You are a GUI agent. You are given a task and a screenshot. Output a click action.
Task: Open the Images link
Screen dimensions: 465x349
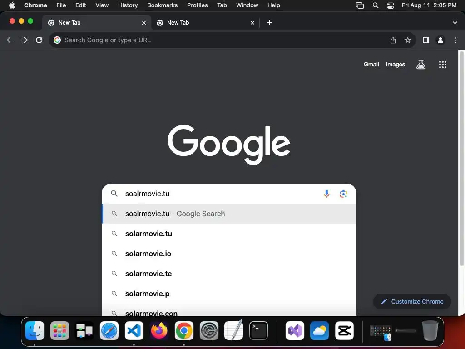coord(396,65)
